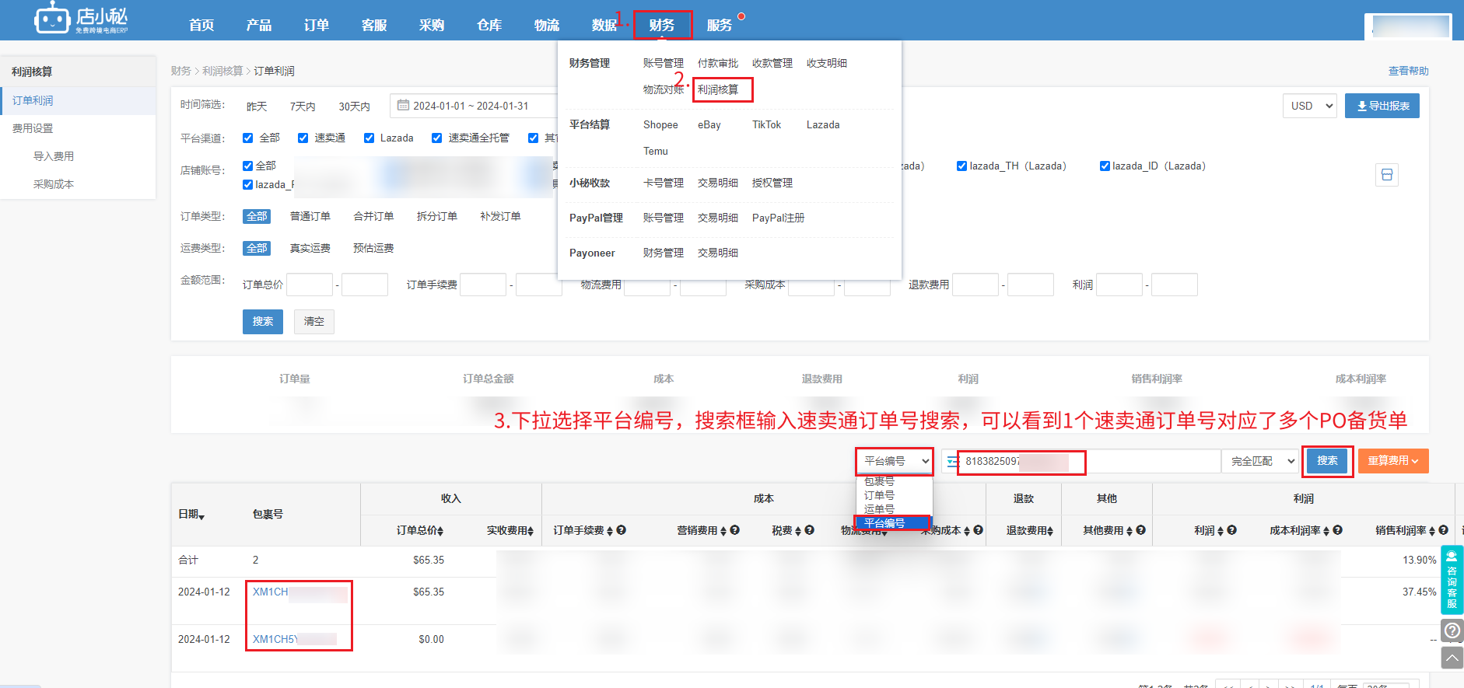Open the 订单 top navigation tab

coord(317,25)
